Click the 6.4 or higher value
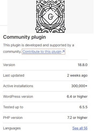 coord(77,97)
